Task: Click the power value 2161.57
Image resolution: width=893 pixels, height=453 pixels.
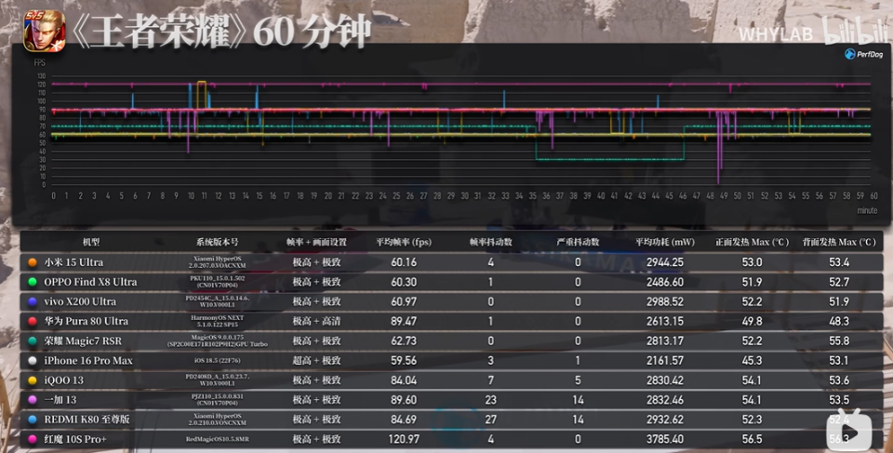Action: pos(664,361)
